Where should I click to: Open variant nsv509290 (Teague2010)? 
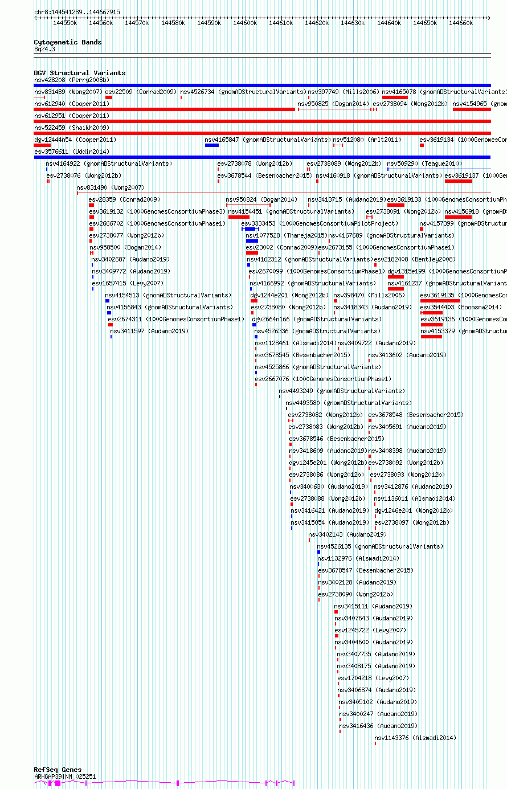tap(425, 163)
